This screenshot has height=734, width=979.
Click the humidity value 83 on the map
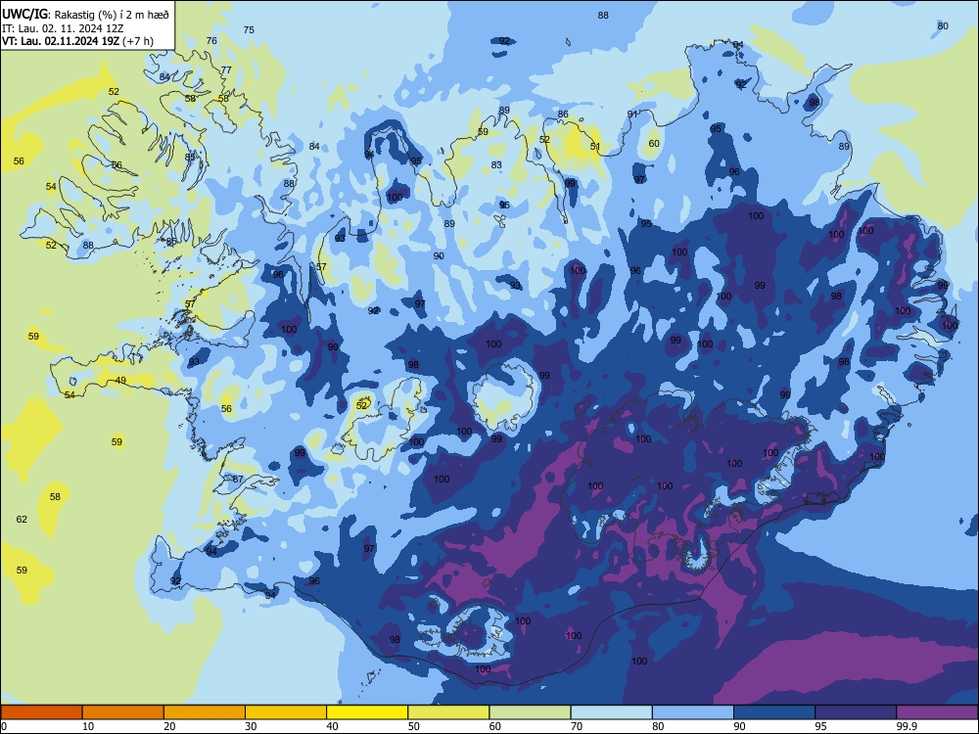(x=496, y=165)
